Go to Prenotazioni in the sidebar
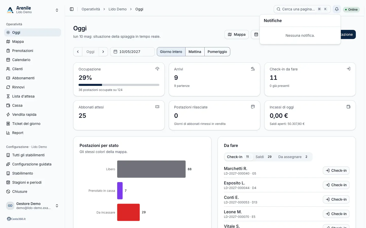Viewport: 366px width, 228px height. point(33,51)
